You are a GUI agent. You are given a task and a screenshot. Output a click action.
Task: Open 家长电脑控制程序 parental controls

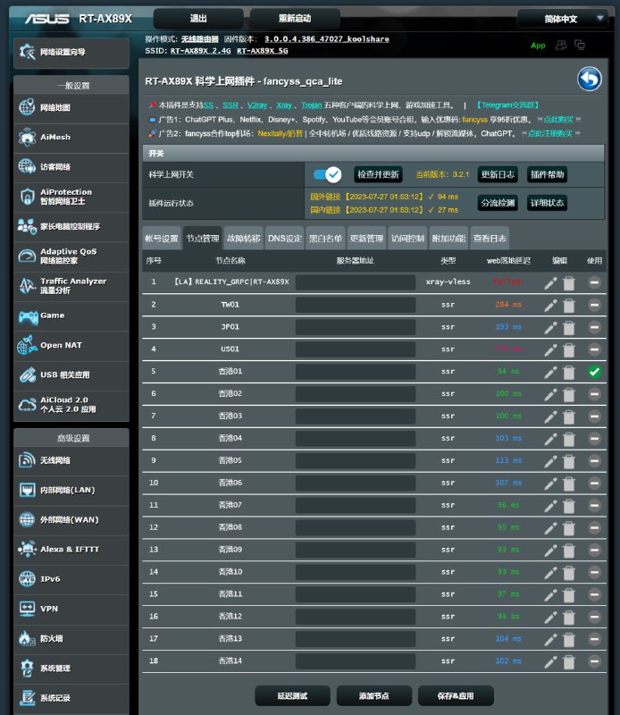point(71,226)
